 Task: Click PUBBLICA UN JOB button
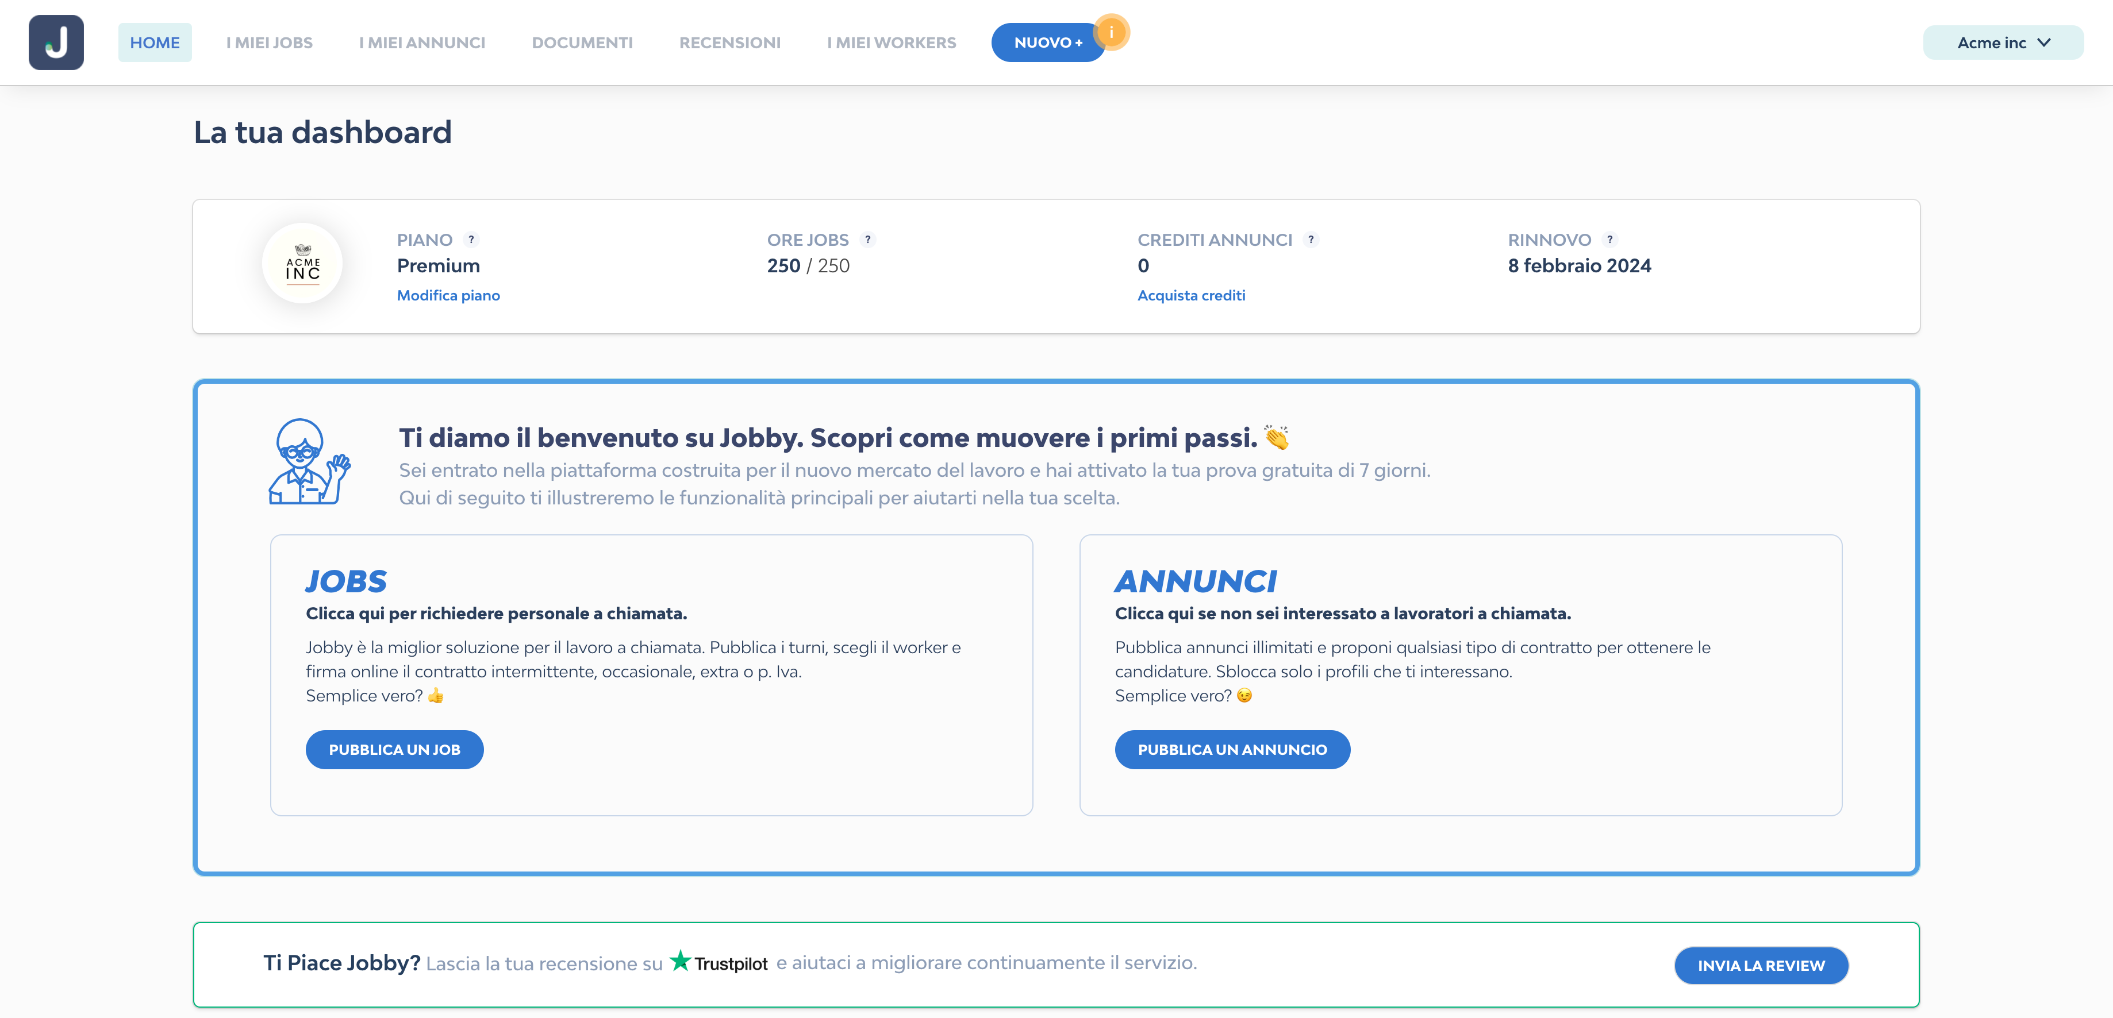[394, 749]
